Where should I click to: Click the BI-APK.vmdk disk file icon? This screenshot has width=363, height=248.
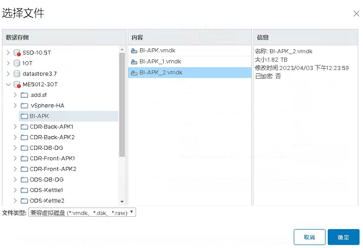134,51
